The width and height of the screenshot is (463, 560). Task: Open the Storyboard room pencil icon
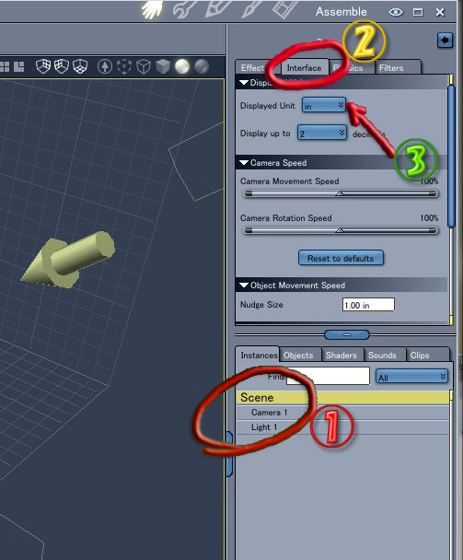pyautogui.click(x=216, y=8)
